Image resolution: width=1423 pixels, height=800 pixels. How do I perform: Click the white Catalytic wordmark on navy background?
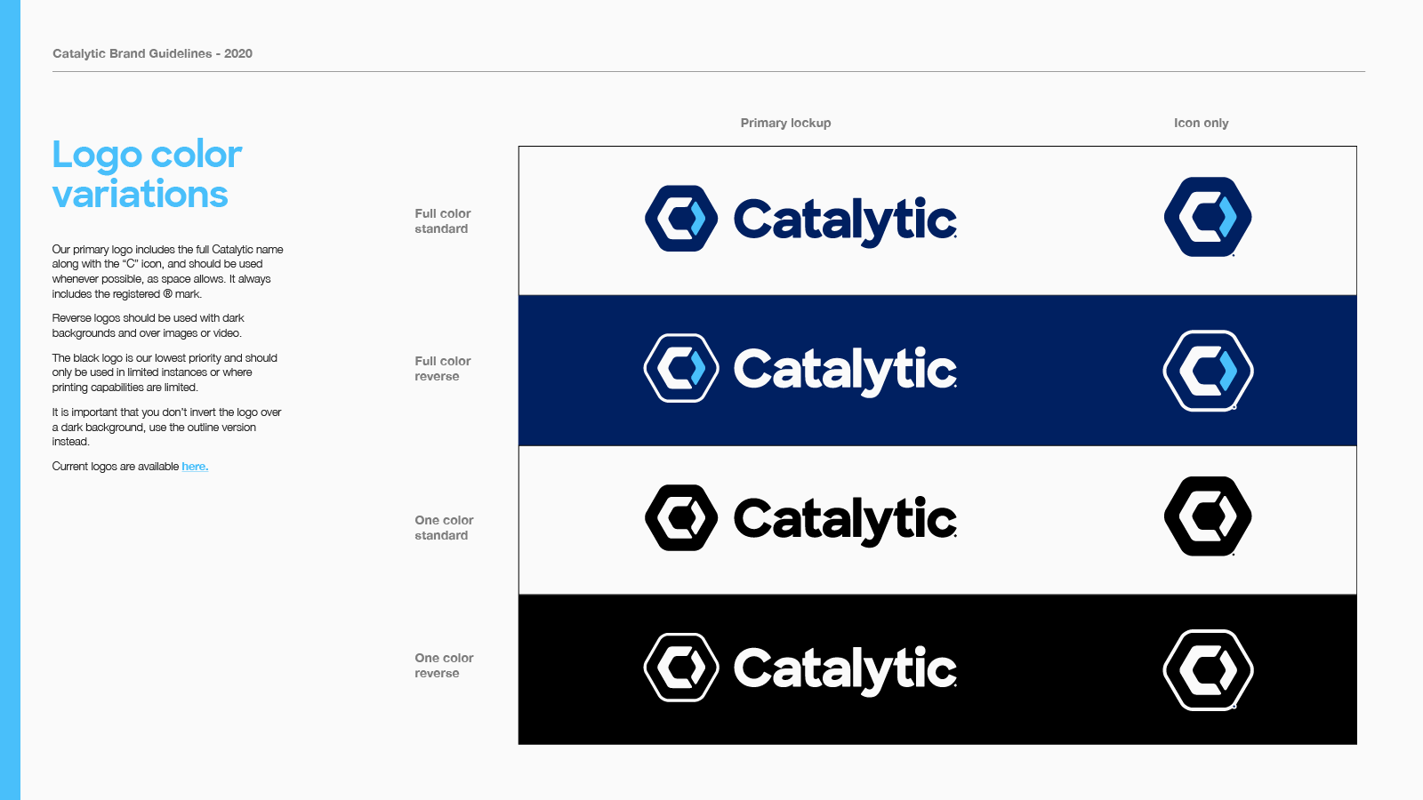(845, 370)
